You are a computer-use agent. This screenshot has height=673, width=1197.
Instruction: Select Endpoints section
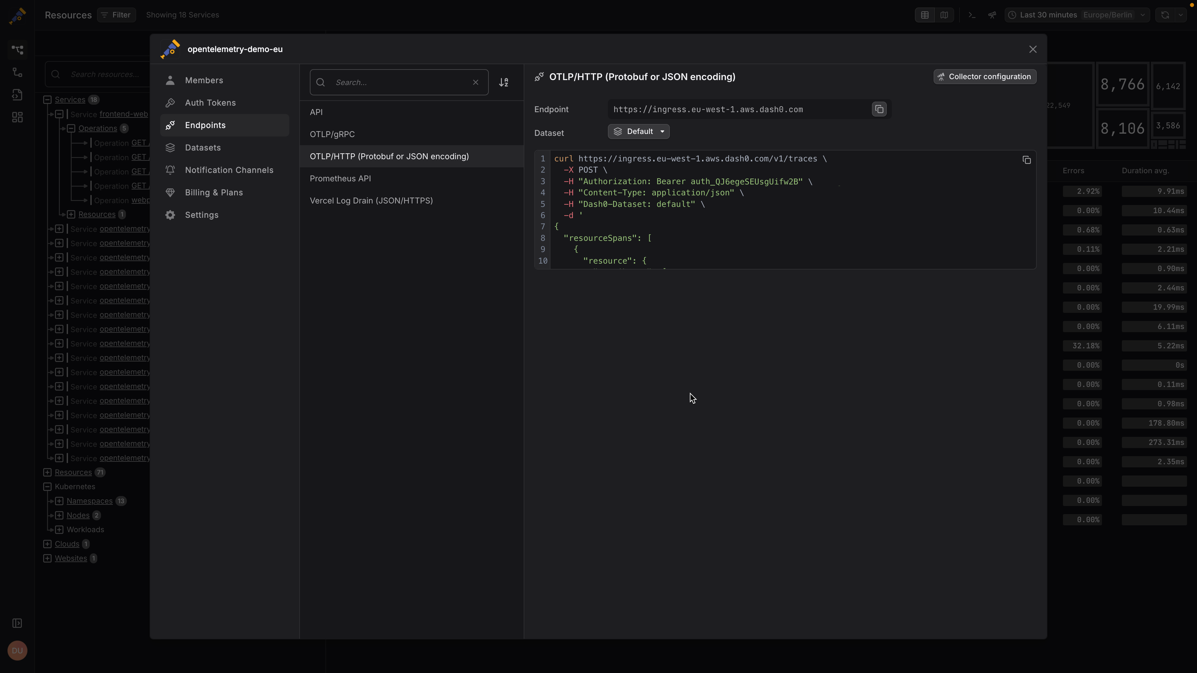click(224, 125)
